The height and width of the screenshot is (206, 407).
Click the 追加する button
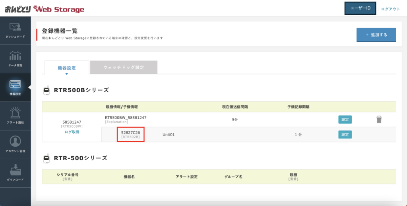pos(376,35)
